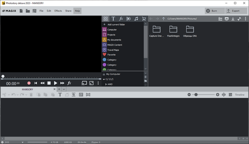Select the MANSORY project tab
Screen dimensions: 249x144
pos(27,89)
